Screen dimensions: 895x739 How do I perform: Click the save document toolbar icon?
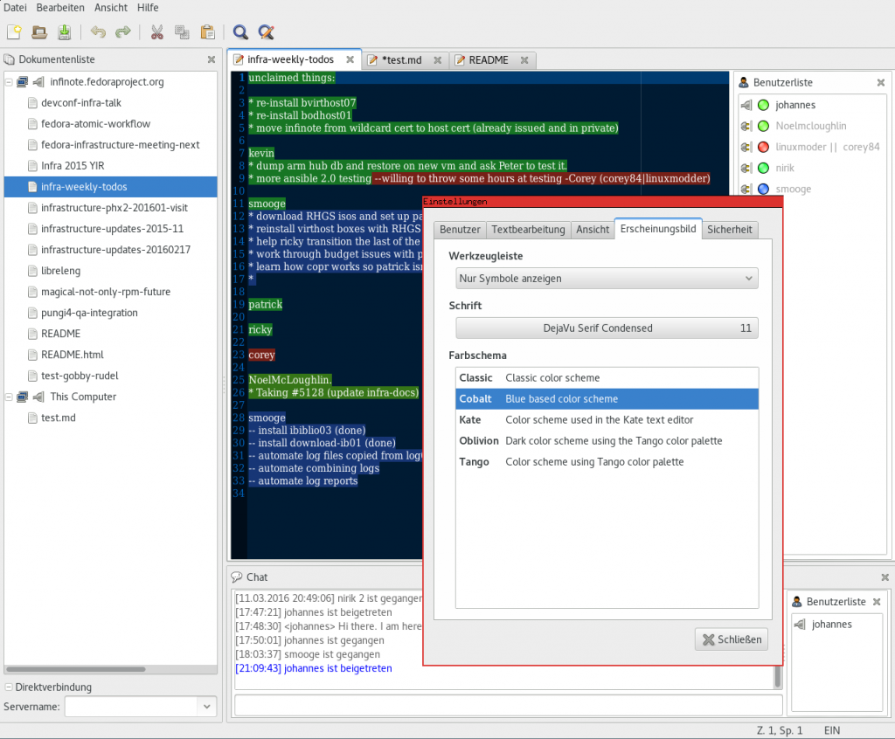(x=65, y=32)
